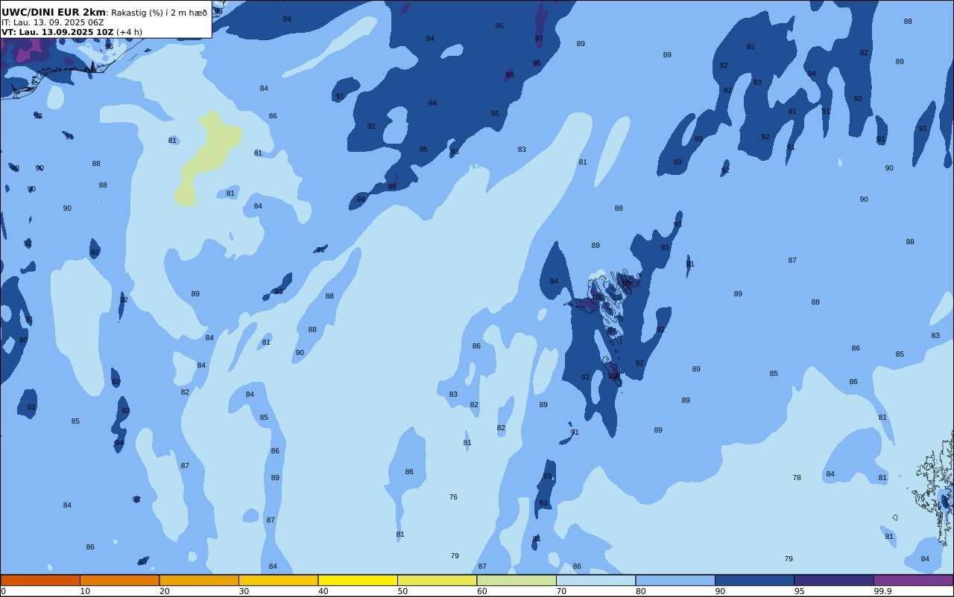Screen dimensions: 954x597
Task: Click the humidity value '78' on the map
Action: (x=797, y=478)
